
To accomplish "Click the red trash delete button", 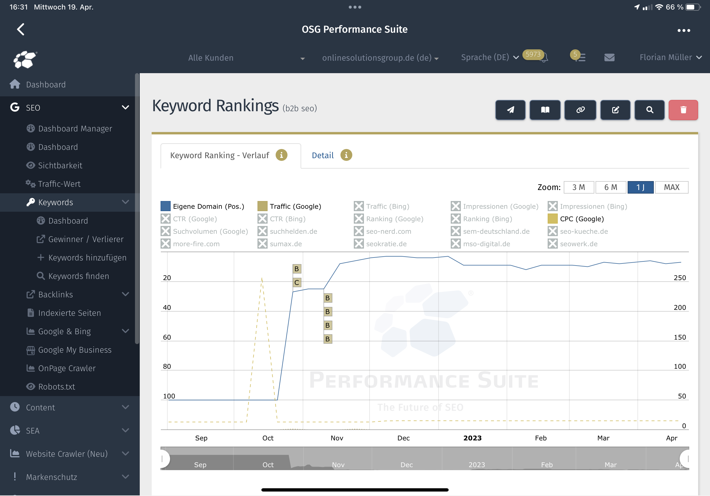I will (683, 110).
